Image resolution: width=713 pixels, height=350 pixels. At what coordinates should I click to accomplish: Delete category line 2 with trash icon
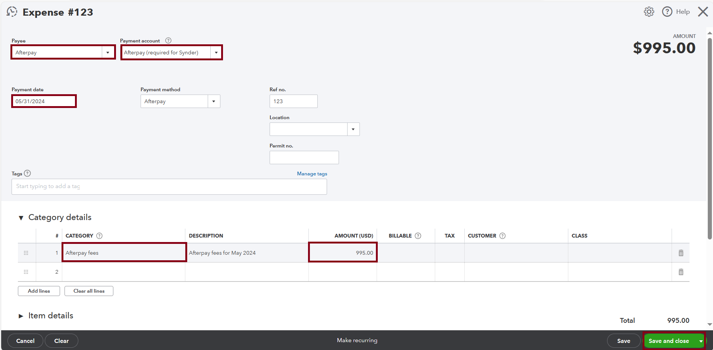click(x=681, y=272)
